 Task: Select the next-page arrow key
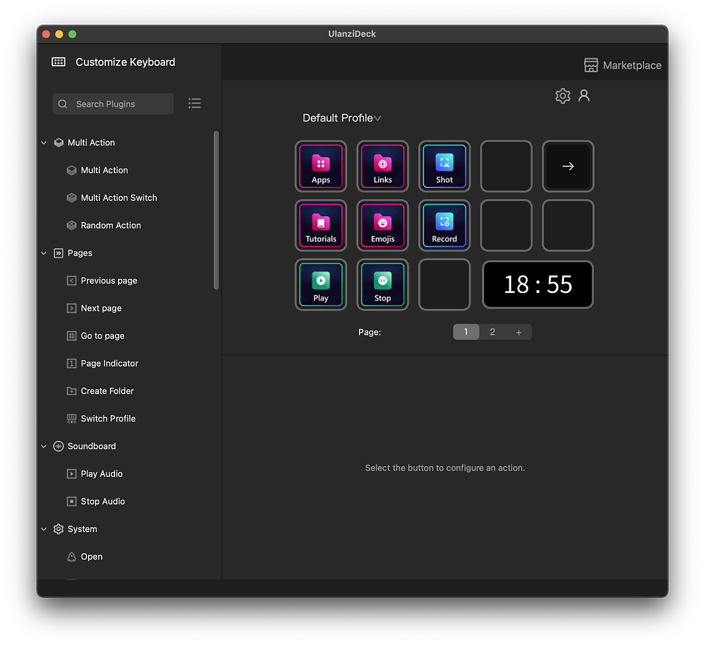click(x=568, y=166)
